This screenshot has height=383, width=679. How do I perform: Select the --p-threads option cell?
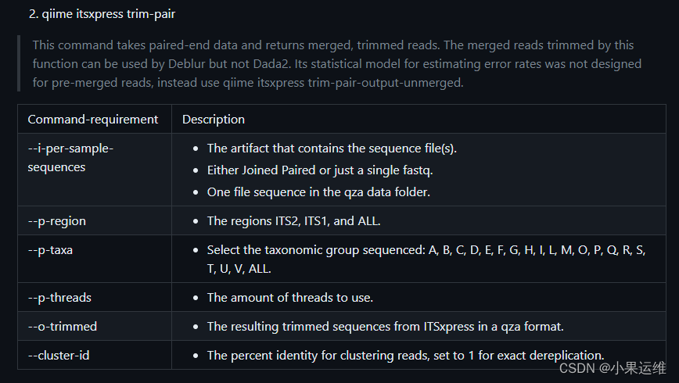[59, 297]
